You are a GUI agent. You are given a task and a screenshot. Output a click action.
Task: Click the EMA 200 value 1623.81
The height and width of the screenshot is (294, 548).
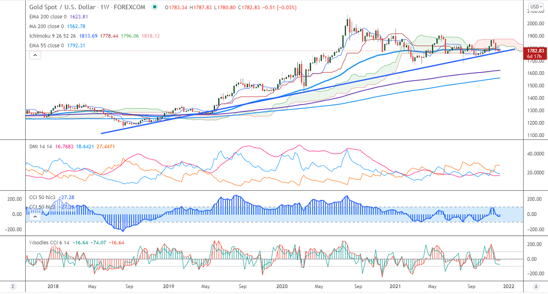pyautogui.click(x=79, y=17)
